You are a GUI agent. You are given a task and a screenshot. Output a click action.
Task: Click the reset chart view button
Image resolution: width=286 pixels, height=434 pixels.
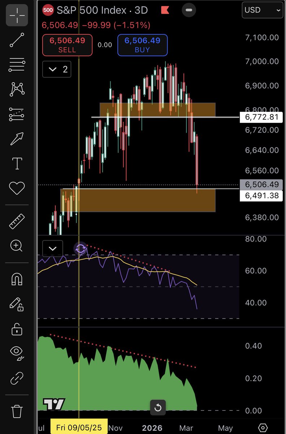tap(158, 408)
